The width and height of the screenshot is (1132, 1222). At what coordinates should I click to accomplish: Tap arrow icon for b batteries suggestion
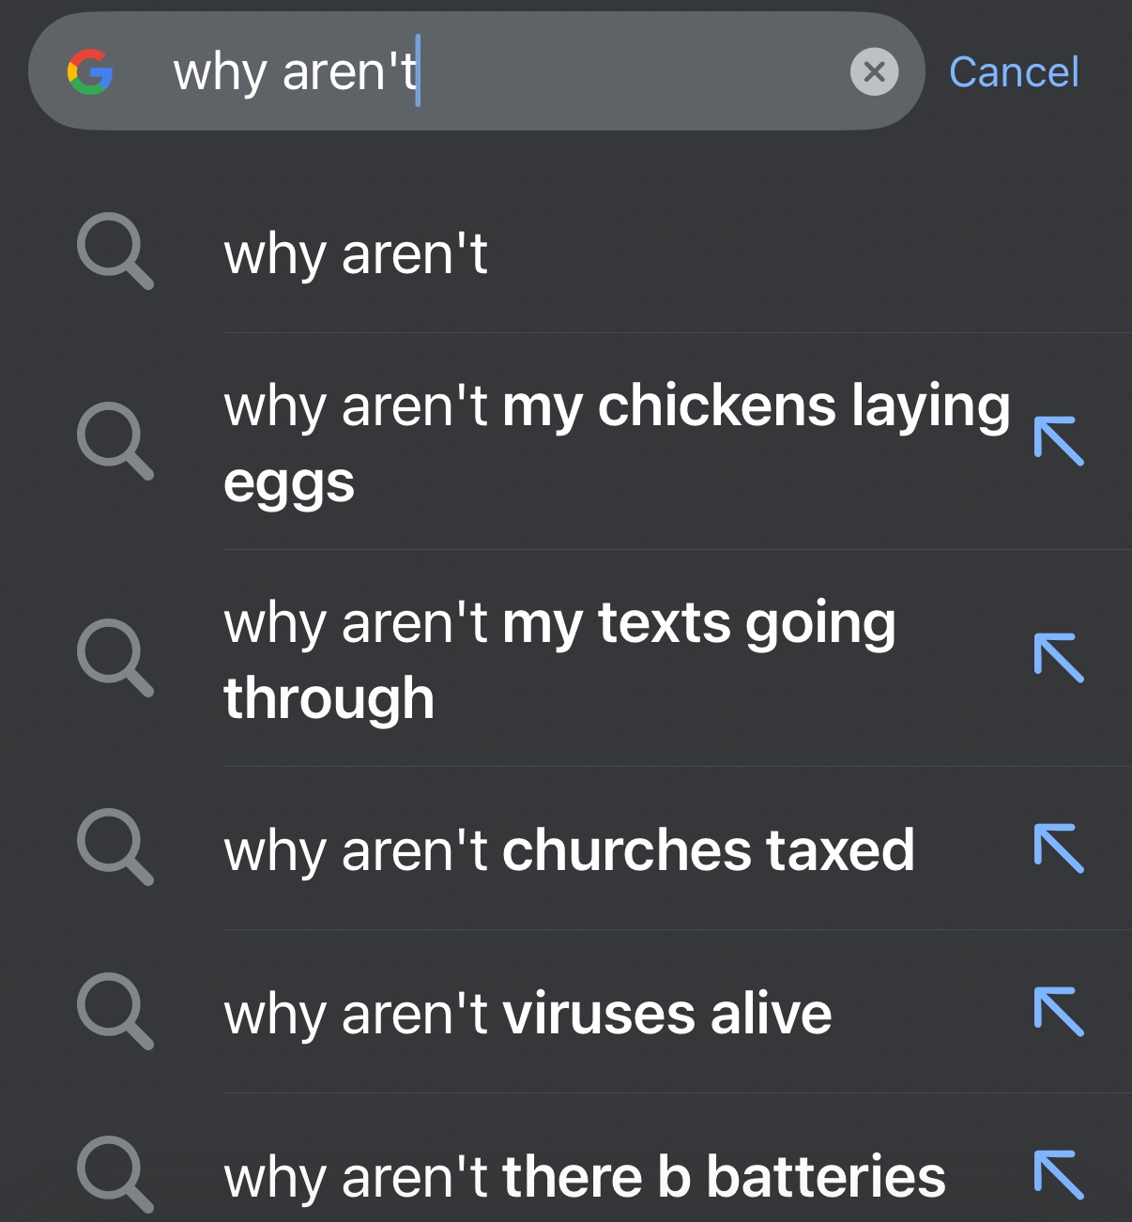point(1059,1174)
